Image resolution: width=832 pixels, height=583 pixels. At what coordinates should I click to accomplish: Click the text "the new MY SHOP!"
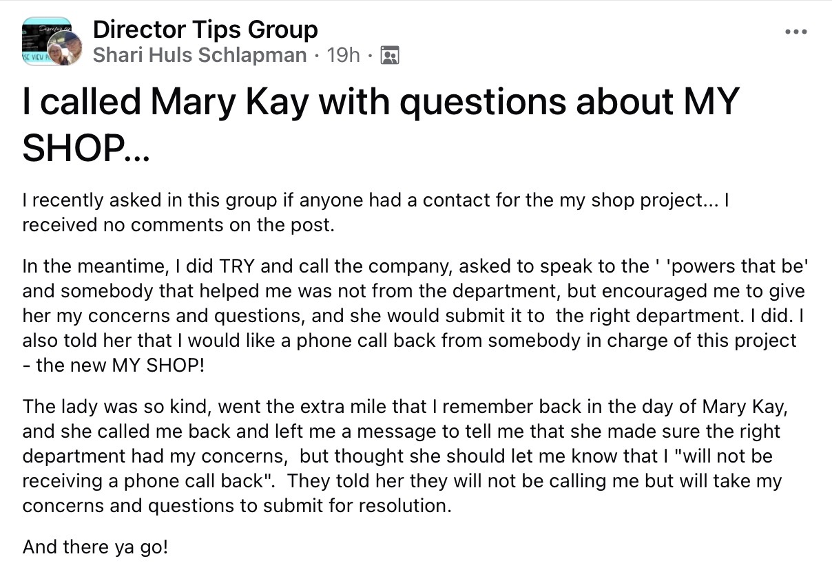click(x=121, y=365)
